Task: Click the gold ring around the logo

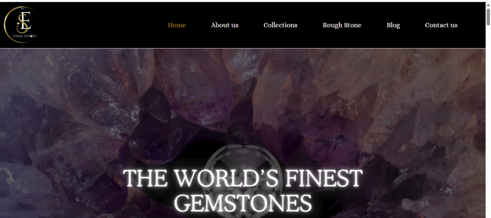Action: tap(4, 25)
